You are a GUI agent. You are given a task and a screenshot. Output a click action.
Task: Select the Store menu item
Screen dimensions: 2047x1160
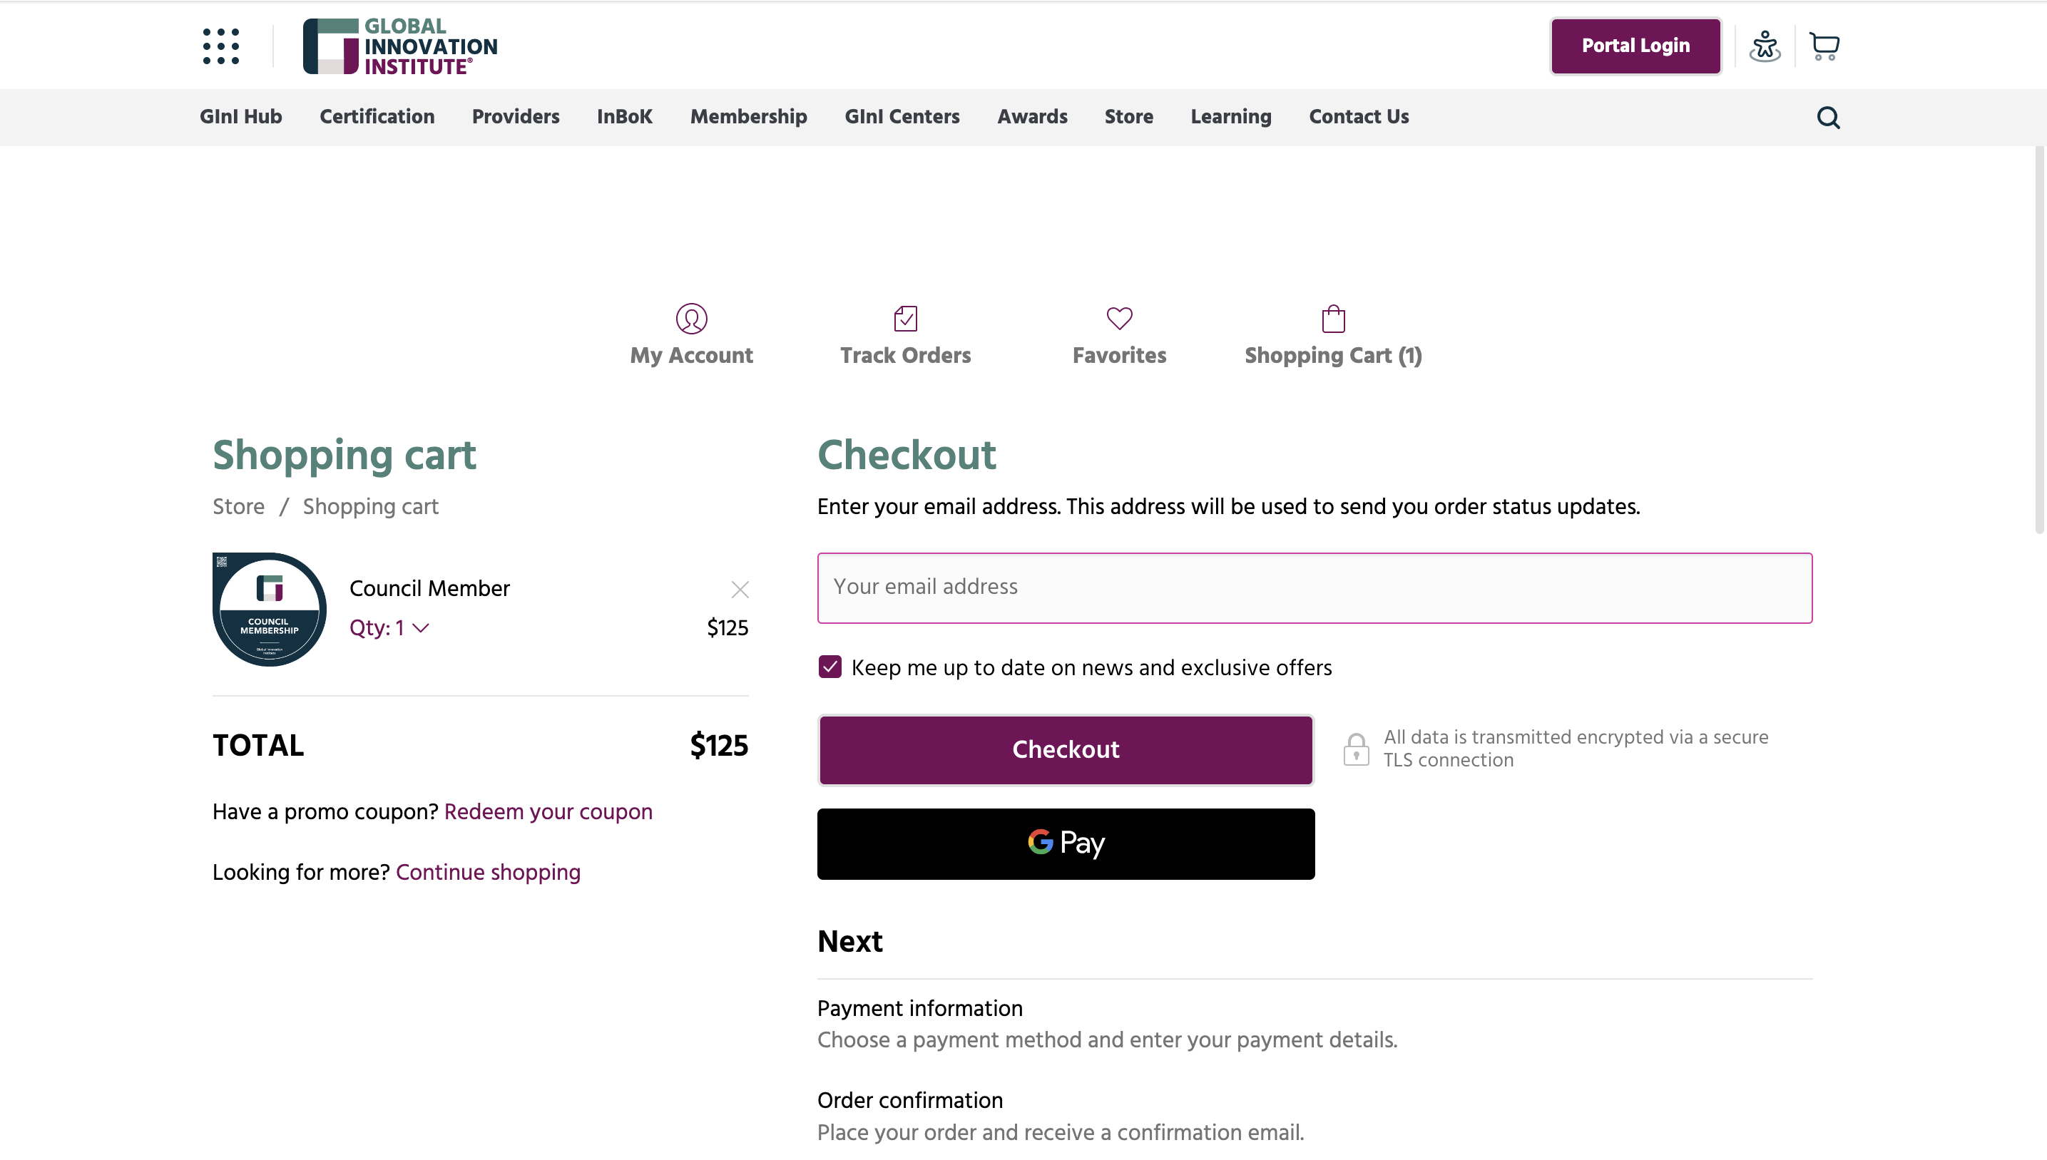pos(1128,117)
